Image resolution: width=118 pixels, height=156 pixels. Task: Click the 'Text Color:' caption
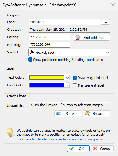(x=16, y=77)
